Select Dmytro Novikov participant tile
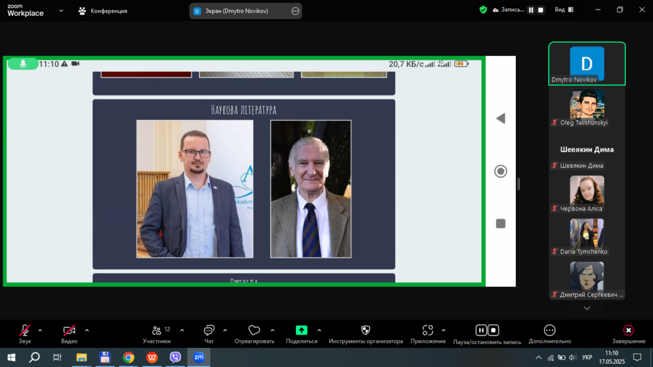This screenshot has height=367, width=653. coord(587,64)
